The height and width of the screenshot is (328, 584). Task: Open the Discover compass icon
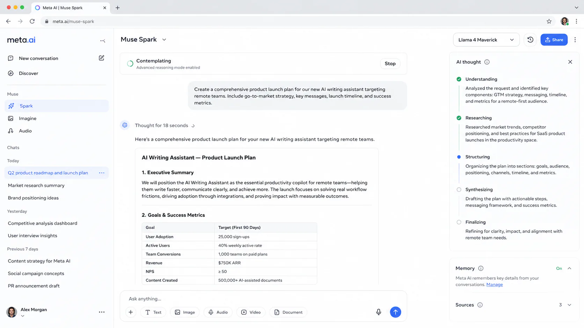(x=11, y=73)
